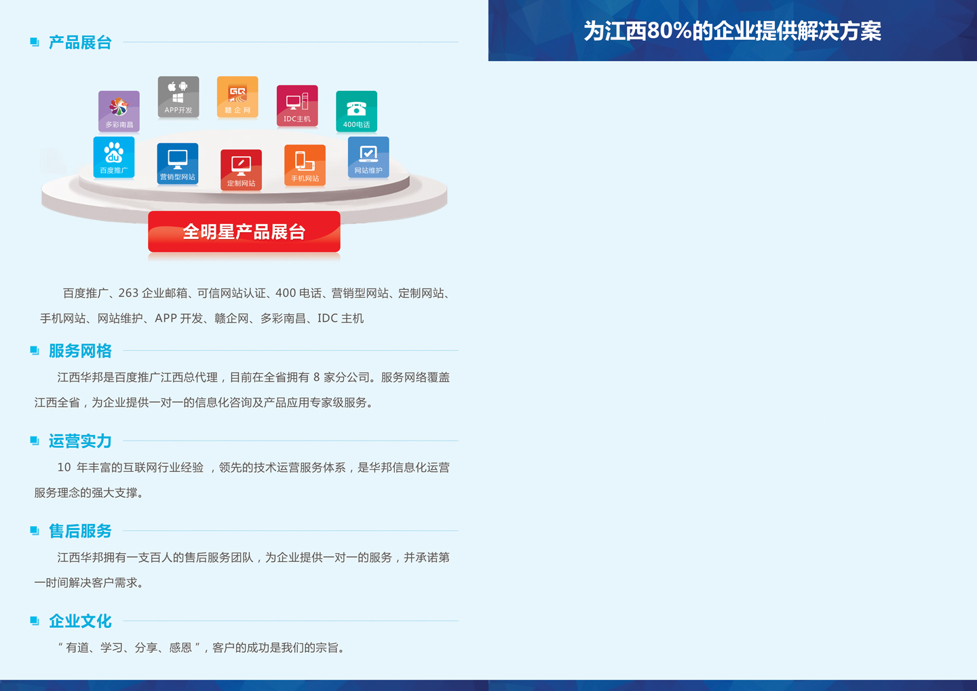
Task: Click the text line starting 百度推广、263 企业邮箱
Action: (x=258, y=293)
